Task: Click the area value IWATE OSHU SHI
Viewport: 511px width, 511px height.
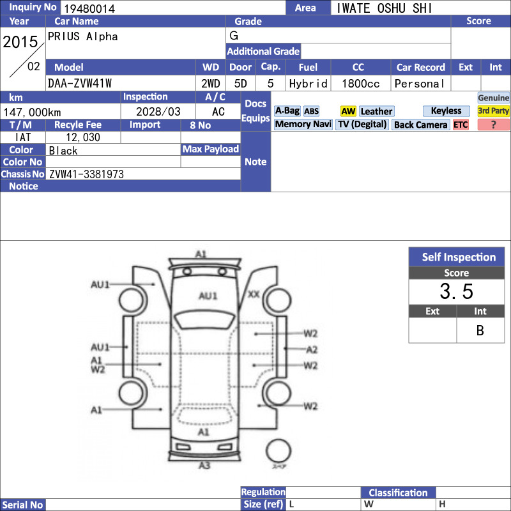Action: coord(384,8)
